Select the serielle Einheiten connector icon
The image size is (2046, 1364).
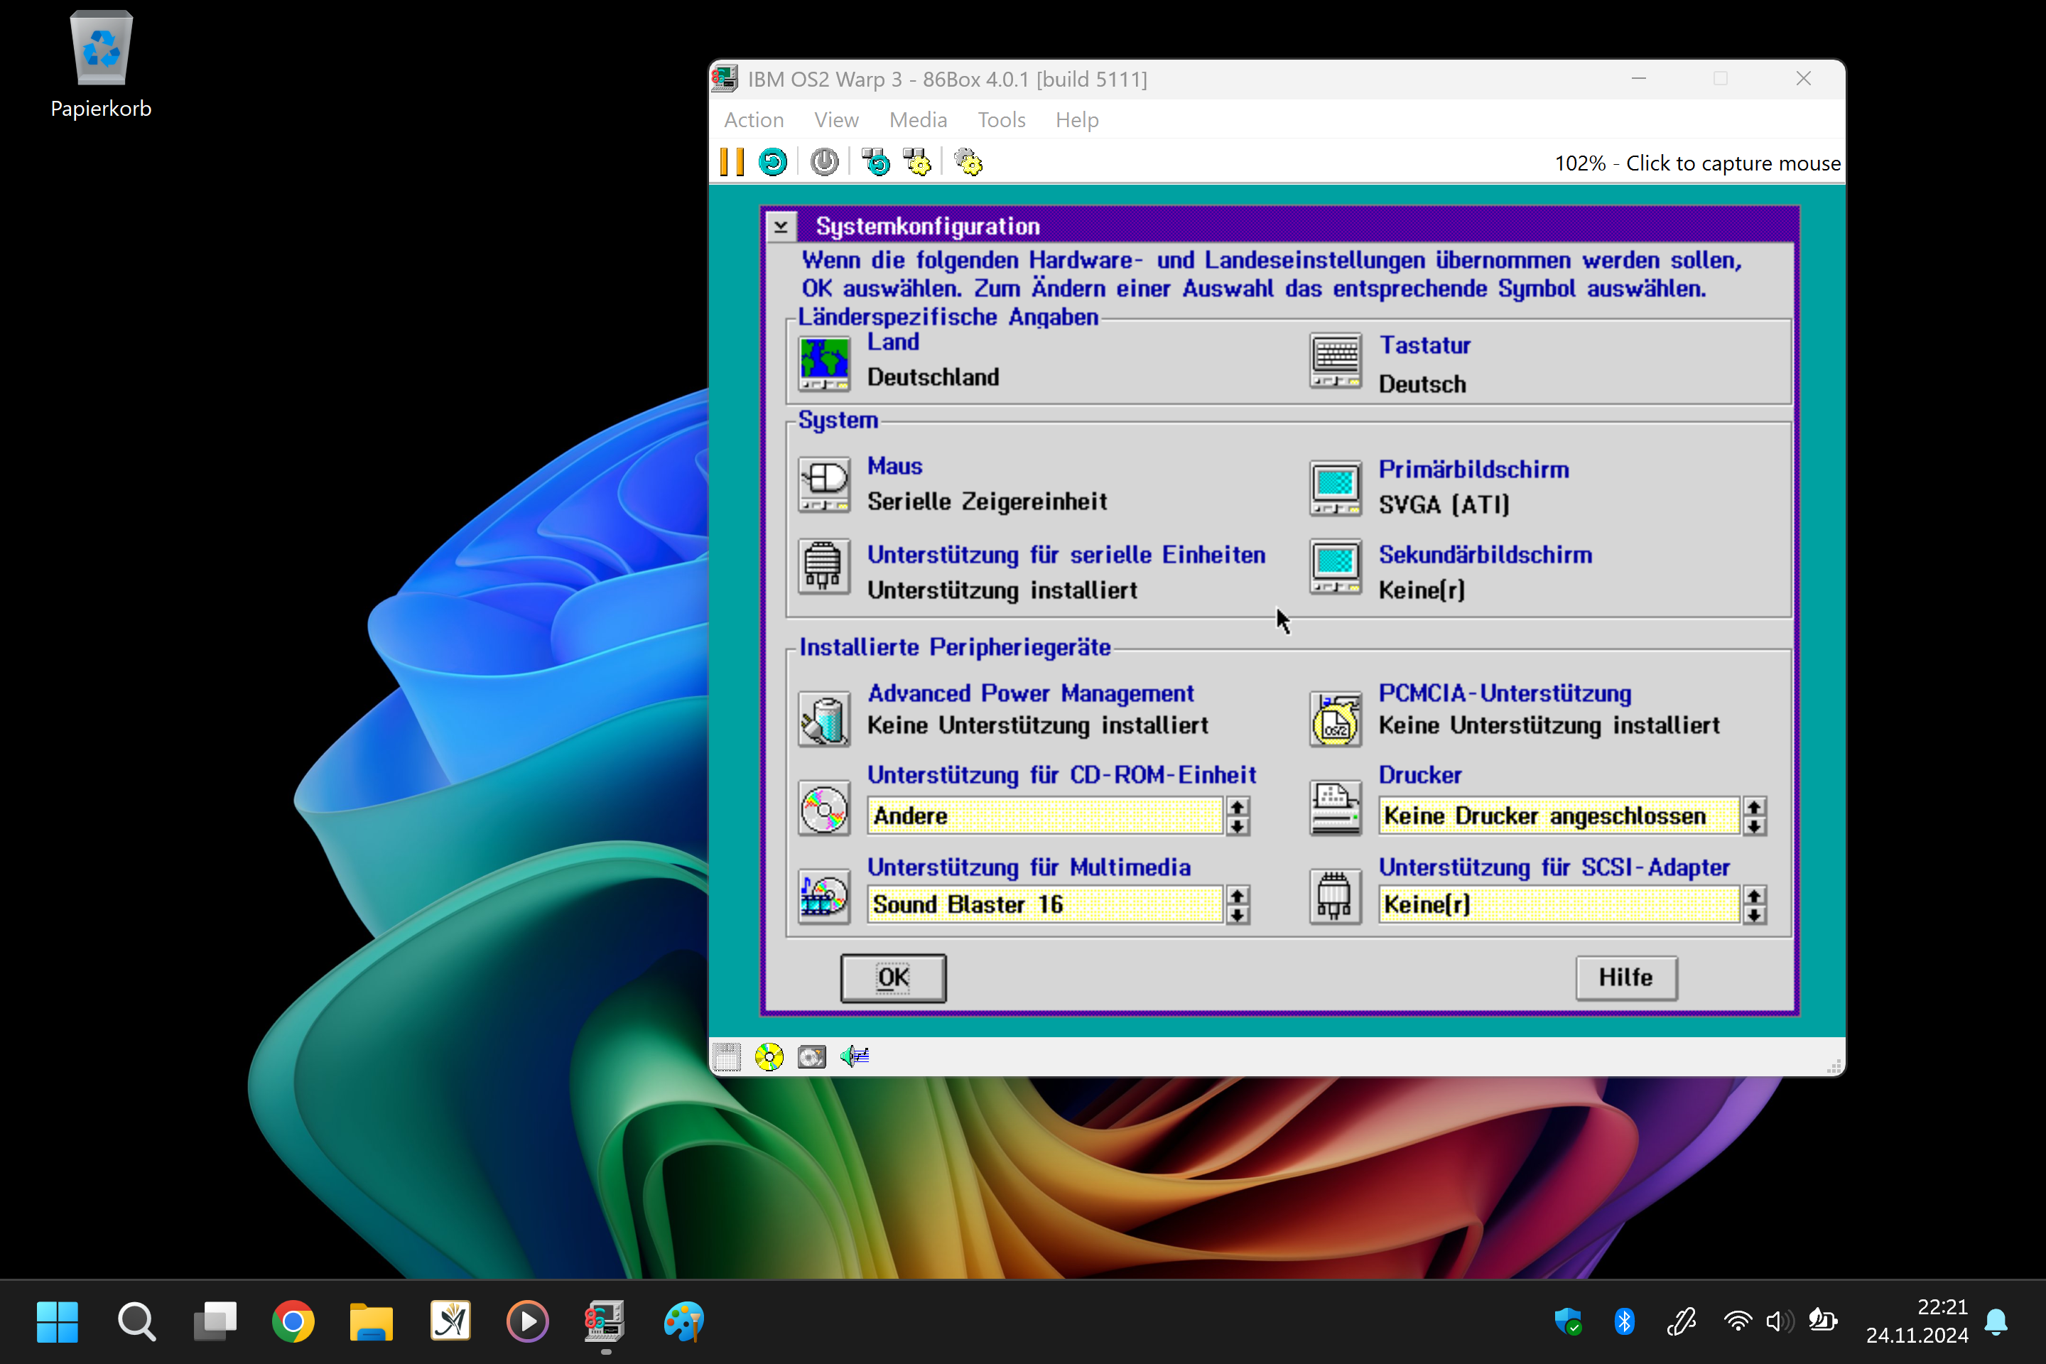tap(824, 566)
